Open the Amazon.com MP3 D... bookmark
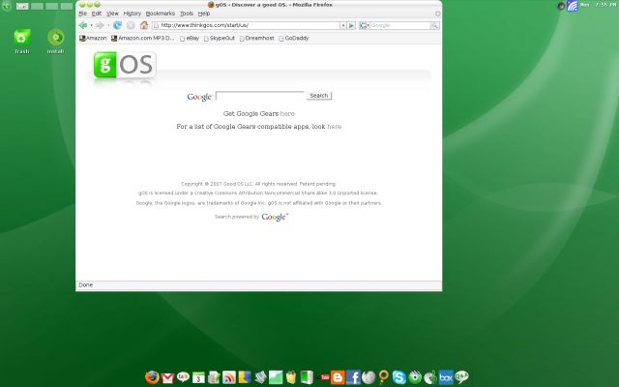Screen dimensions: 619x387 pyautogui.click(x=143, y=39)
